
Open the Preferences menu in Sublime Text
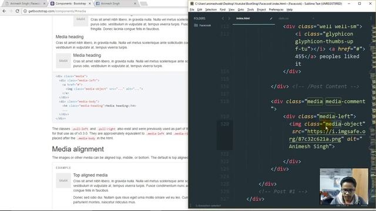tap(276, 9)
